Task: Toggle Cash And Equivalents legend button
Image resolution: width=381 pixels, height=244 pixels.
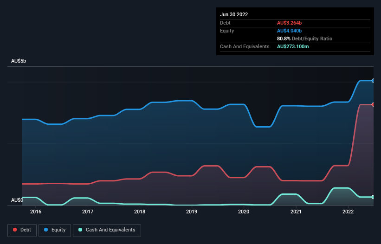Action: 107,230
